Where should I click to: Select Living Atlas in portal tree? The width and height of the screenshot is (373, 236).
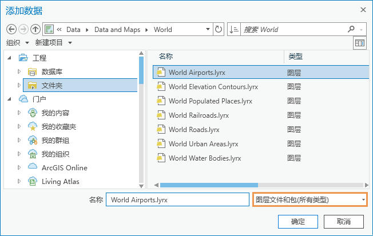point(60,182)
